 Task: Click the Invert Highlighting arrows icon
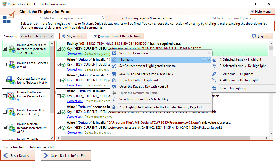pyautogui.click(x=214, y=88)
